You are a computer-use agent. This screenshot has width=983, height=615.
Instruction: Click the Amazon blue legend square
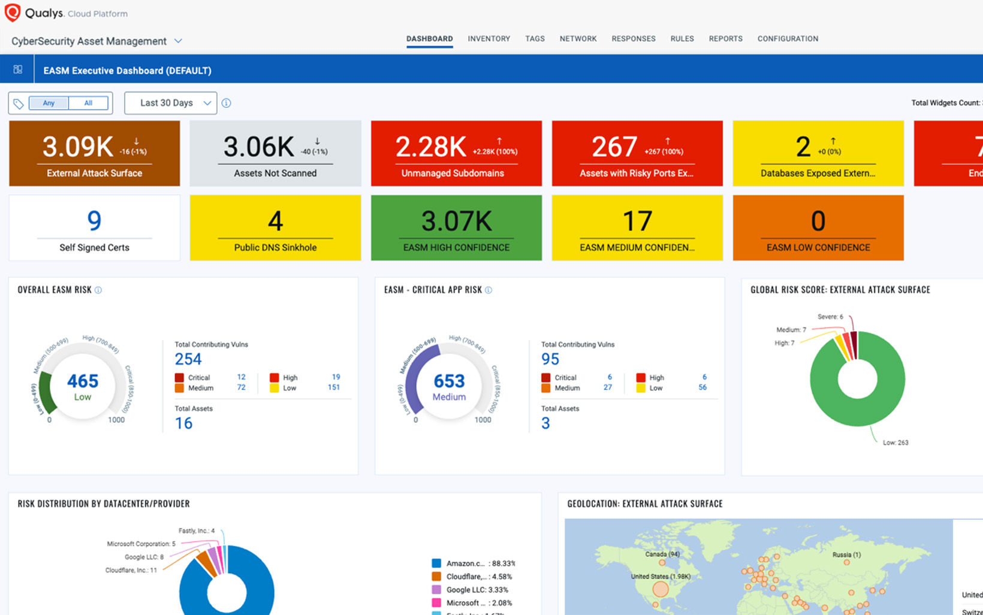436,564
